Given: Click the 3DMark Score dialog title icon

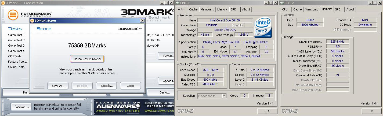Looking at the screenshot, I should pos(32,20).
